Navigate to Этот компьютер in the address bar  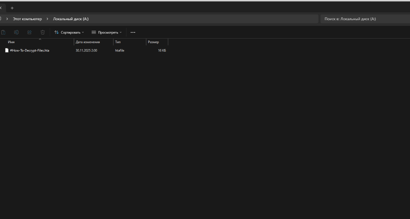pyautogui.click(x=27, y=19)
